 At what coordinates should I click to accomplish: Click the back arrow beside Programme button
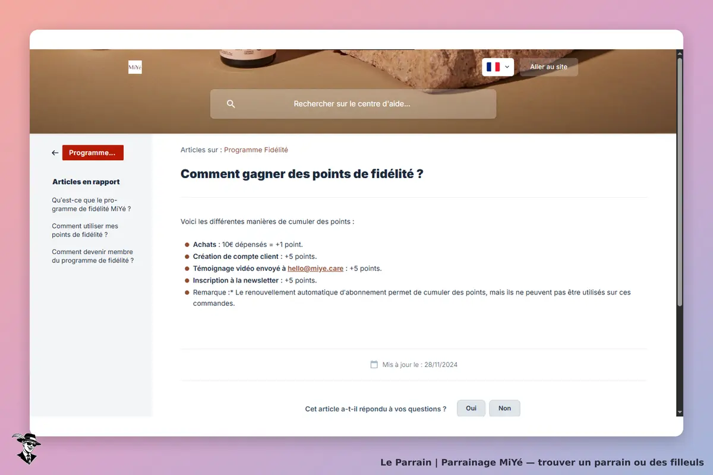point(55,153)
